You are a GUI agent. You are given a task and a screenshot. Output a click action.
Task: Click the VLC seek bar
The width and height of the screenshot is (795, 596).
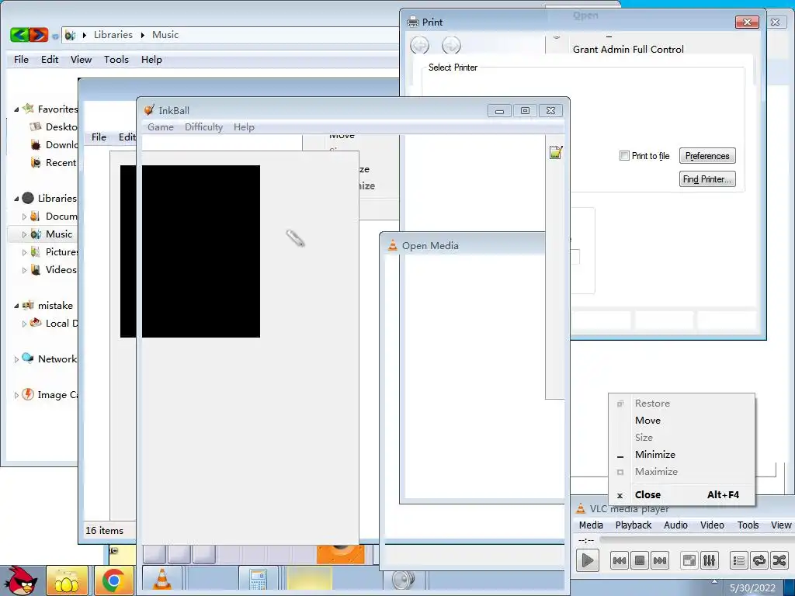pos(696,540)
